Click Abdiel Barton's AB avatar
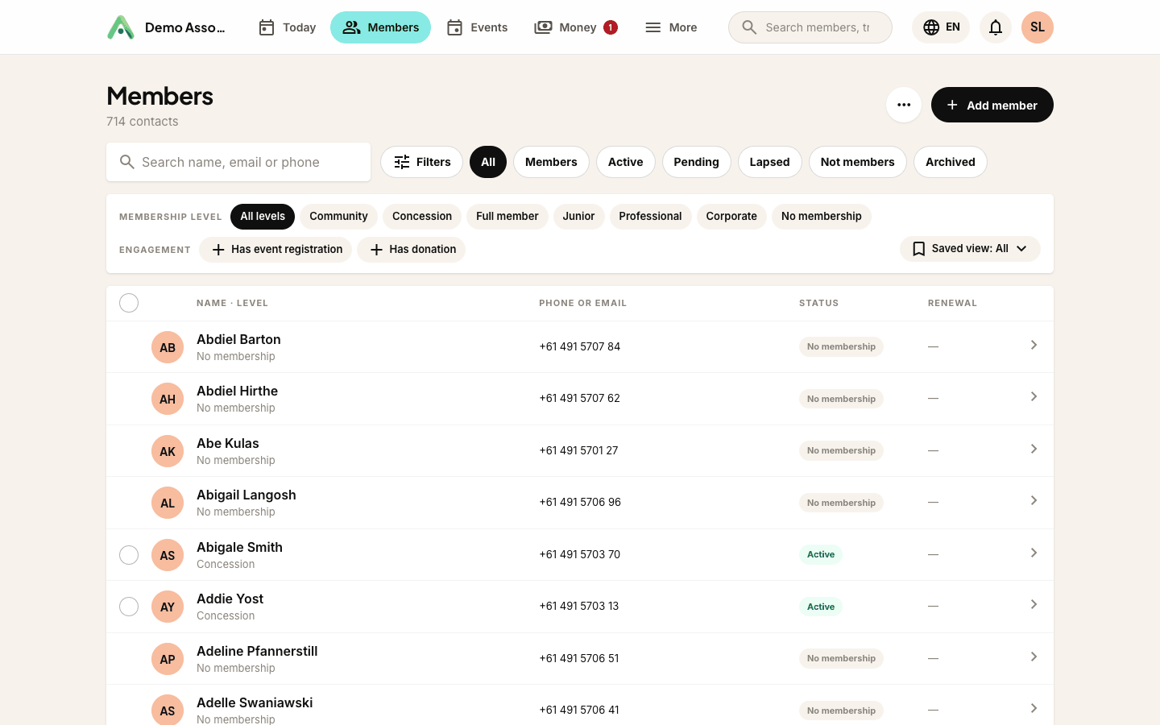1160x725 pixels. click(168, 347)
